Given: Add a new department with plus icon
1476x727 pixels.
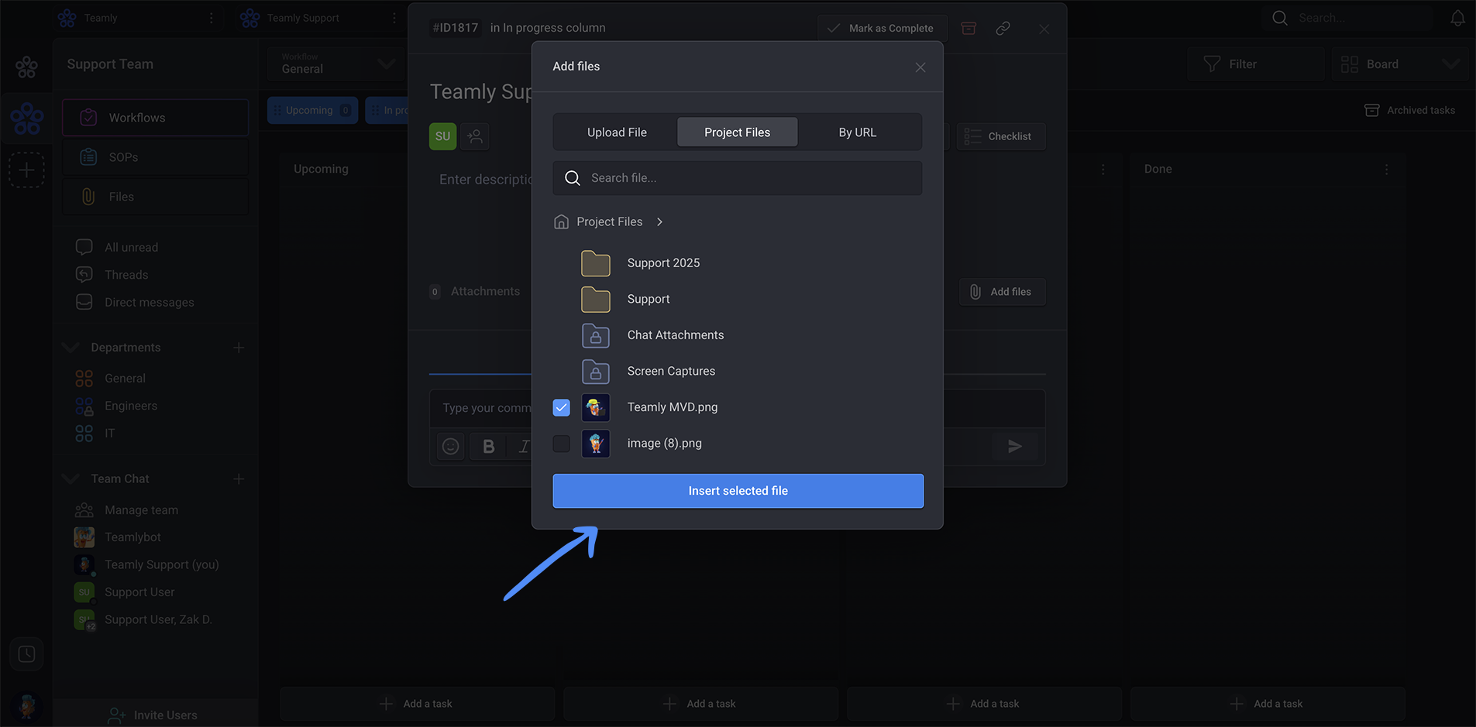Looking at the screenshot, I should (239, 348).
